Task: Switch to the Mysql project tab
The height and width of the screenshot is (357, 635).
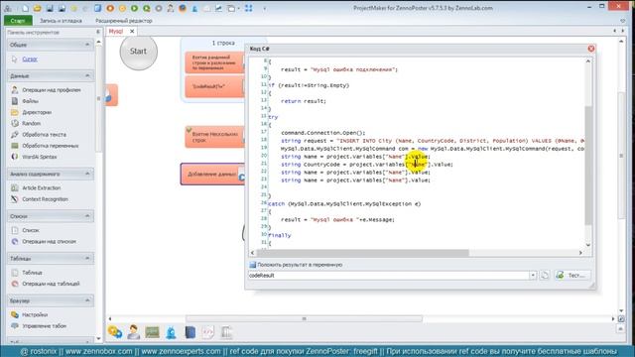Action: [x=116, y=31]
